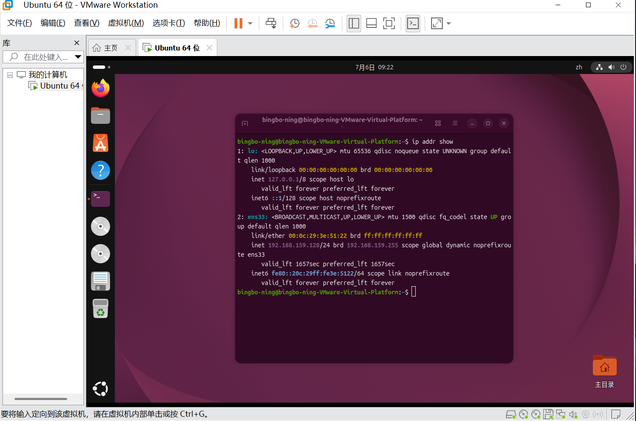Viewport: 636px width, 421px height.
Task: Open the power options dropdown arrow beside pause
Action: 250,24
